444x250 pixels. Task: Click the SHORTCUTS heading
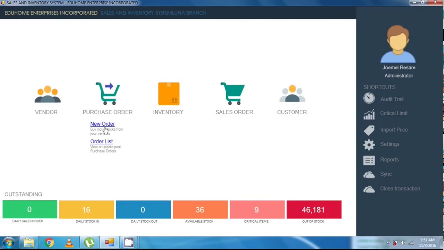pyautogui.click(x=379, y=87)
